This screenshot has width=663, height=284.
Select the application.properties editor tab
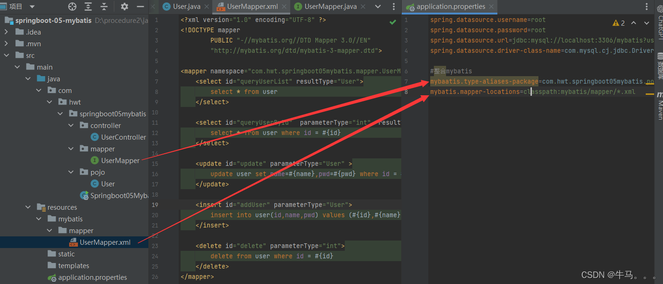451,7
